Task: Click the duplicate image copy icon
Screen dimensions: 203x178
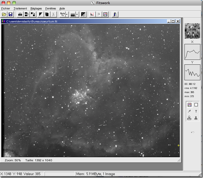Action: click(x=47, y=14)
